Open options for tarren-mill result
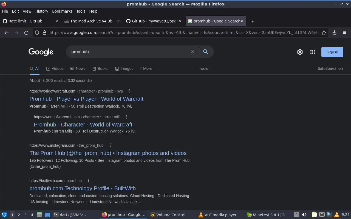The height and width of the screenshot is (219, 351). point(126,117)
